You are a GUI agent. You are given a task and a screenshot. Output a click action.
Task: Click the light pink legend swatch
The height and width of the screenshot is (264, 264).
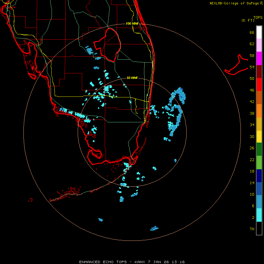tap(259, 45)
